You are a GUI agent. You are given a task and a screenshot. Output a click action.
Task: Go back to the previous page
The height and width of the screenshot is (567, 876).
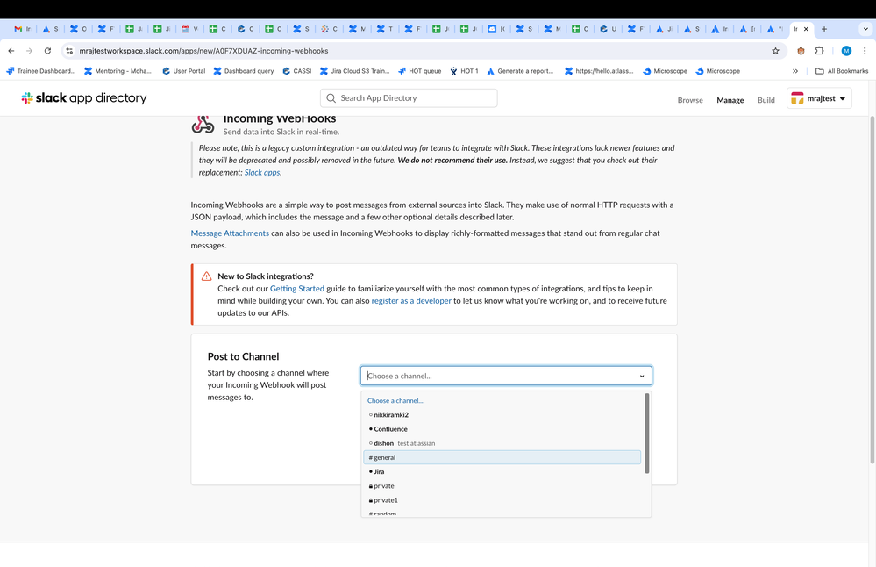(11, 51)
